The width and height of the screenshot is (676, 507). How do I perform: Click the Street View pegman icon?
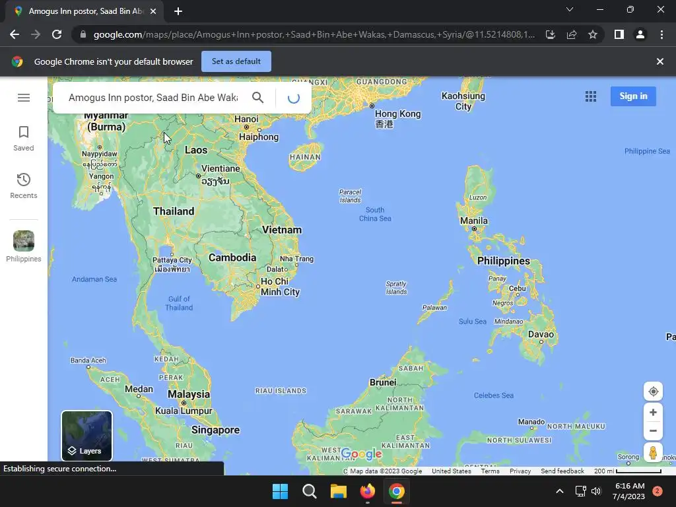pyautogui.click(x=653, y=453)
